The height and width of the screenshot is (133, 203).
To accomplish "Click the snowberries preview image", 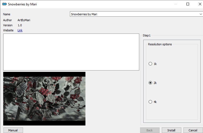I will (x=44, y=99).
